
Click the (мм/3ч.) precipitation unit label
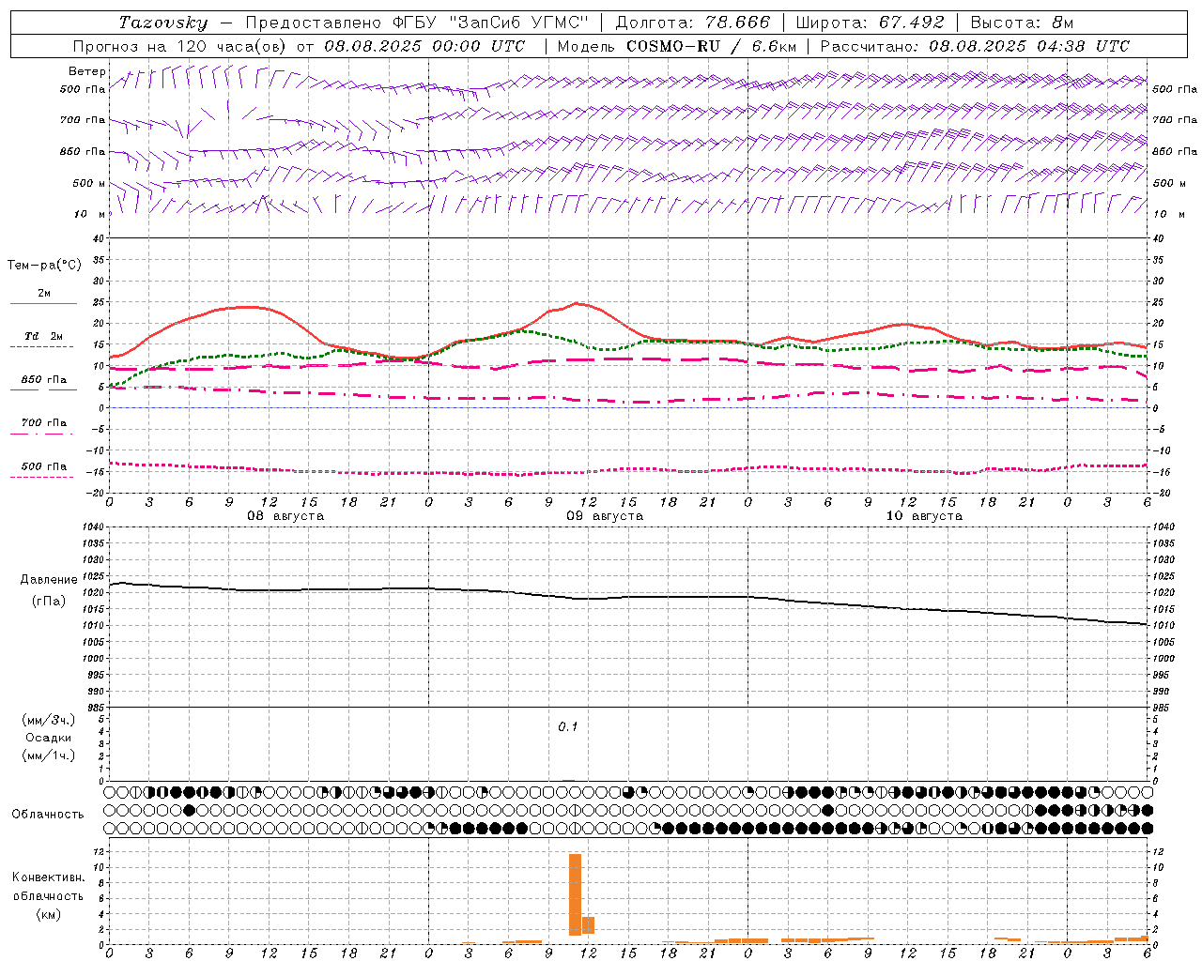(x=49, y=720)
